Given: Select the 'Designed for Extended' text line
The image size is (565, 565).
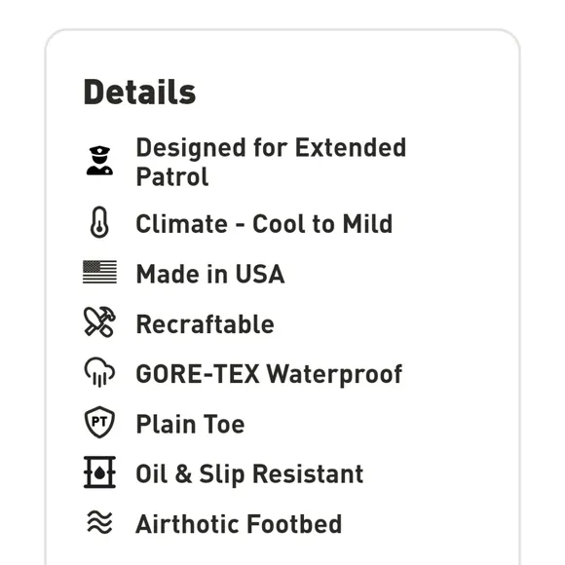Looking at the screenshot, I should click(271, 148).
